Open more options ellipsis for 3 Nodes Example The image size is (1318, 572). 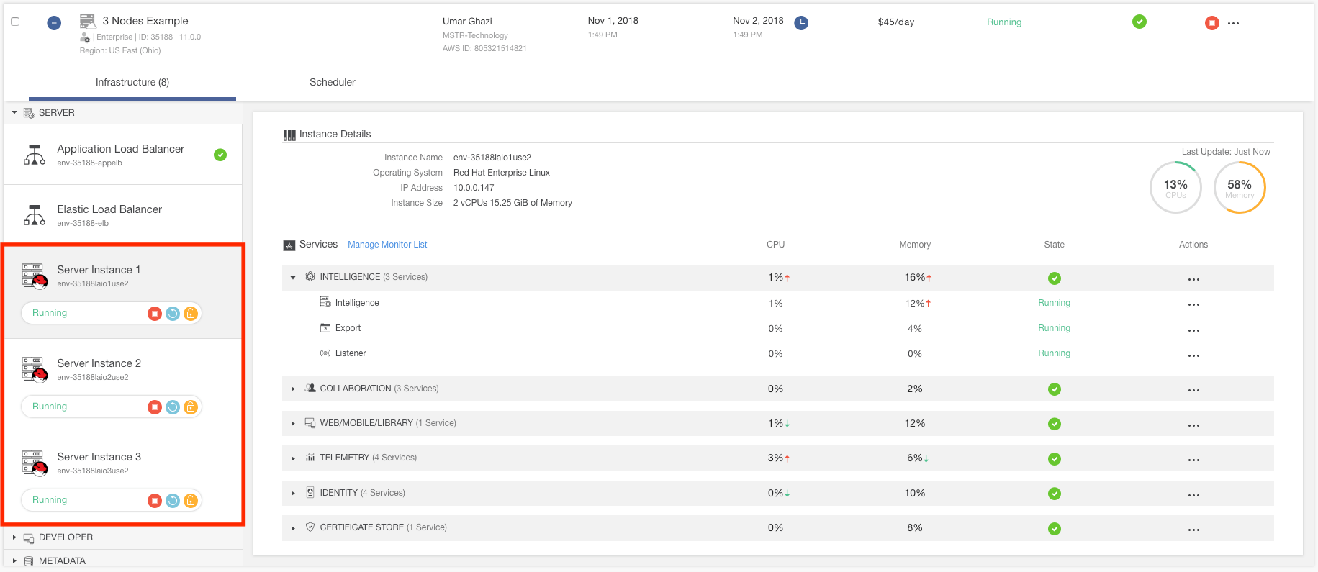point(1233,23)
